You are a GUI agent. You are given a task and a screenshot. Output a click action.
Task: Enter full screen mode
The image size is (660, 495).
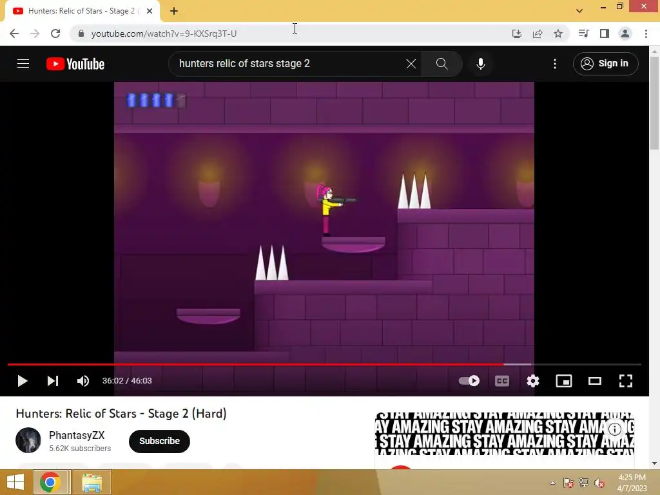pos(626,381)
